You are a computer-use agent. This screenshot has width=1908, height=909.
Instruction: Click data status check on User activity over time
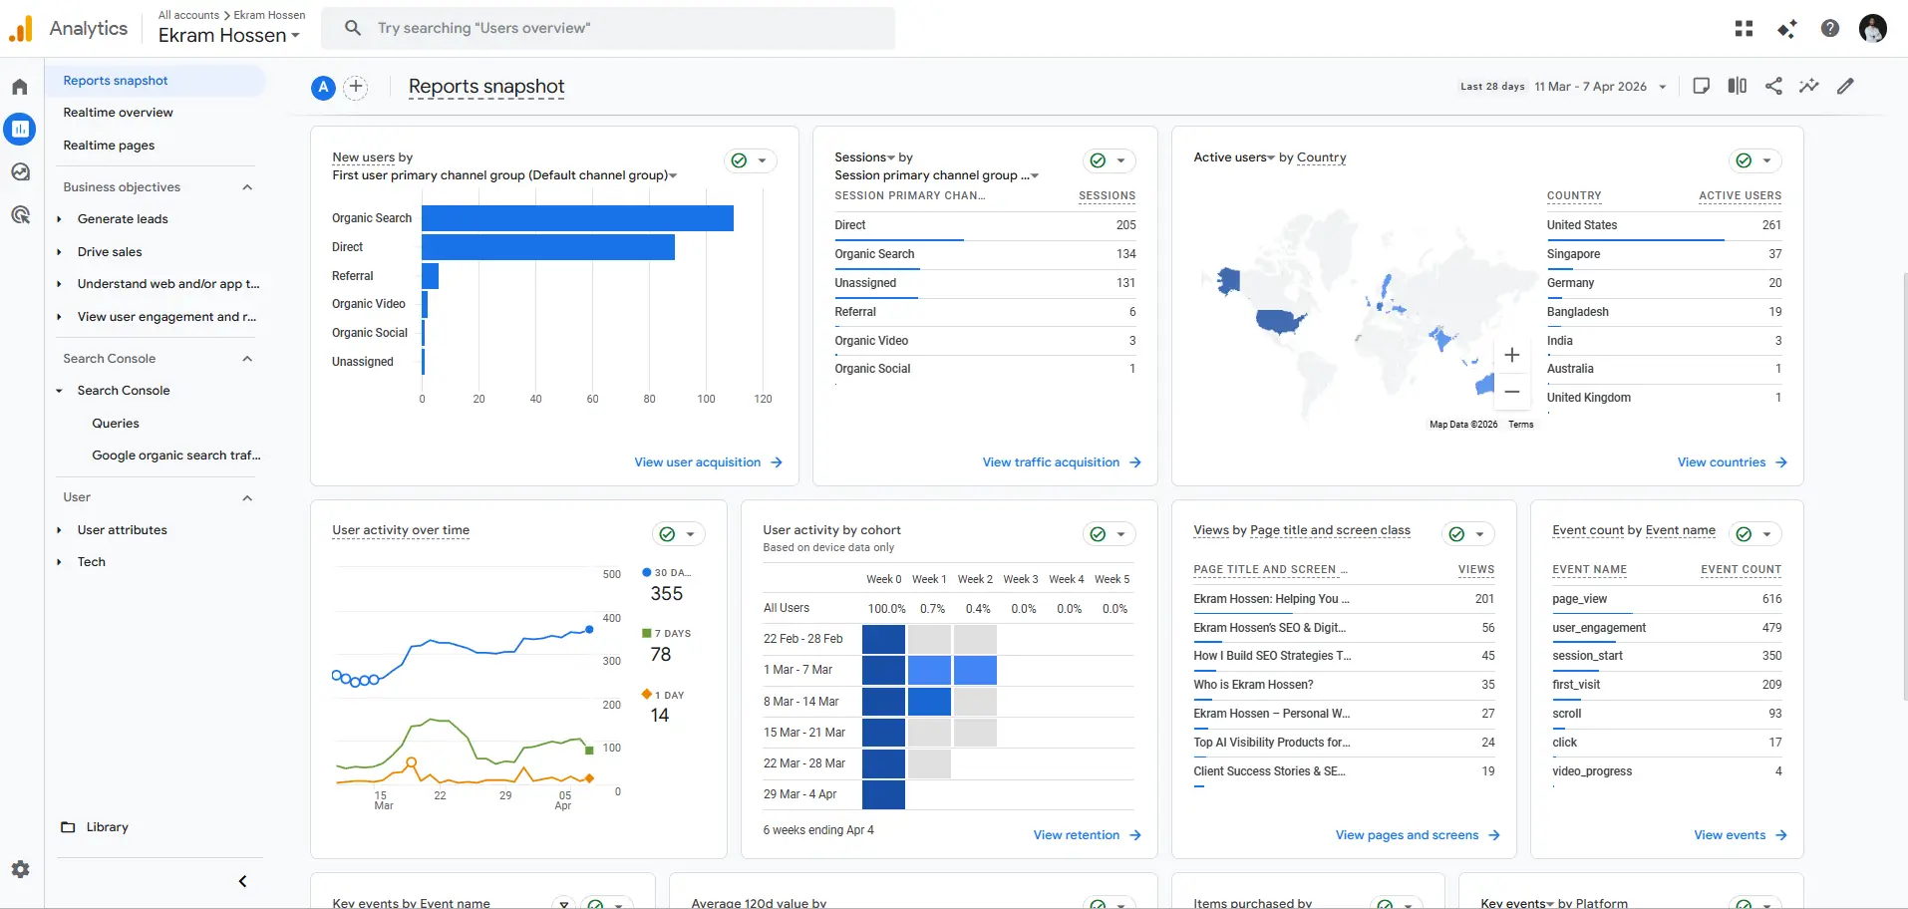[x=667, y=534]
